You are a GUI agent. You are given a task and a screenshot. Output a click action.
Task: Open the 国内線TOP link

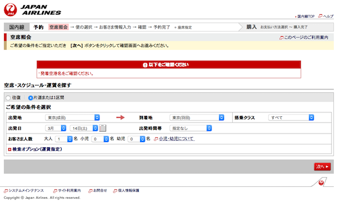(306, 17)
